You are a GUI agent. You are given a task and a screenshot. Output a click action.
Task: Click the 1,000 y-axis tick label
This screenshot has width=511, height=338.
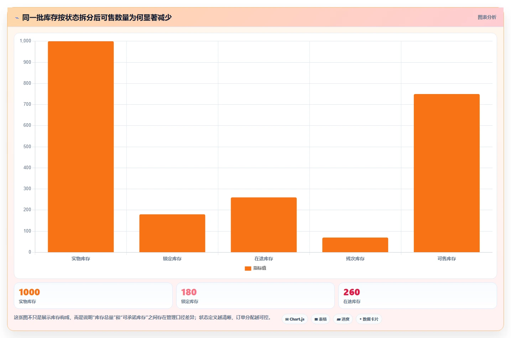click(x=25, y=41)
